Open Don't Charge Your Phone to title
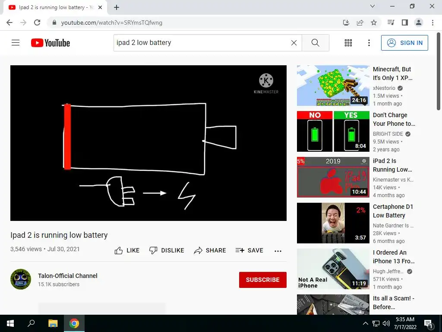Image resolution: width=442 pixels, height=332 pixels. (x=394, y=119)
